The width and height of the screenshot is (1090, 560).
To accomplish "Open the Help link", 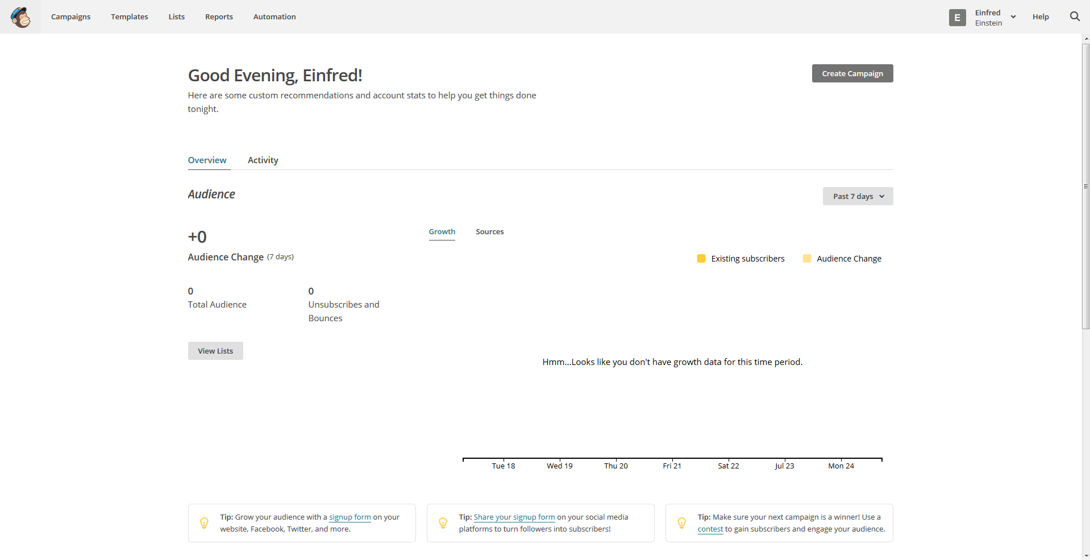I will click(1041, 16).
